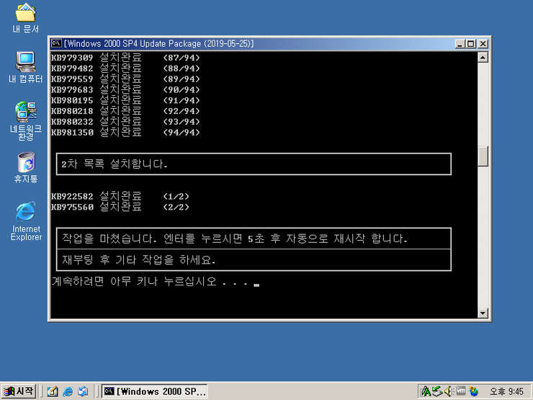Click the '재부팅 후 기타 작업을 하세요.' text
533x400 pixels.
coord(139,260)
